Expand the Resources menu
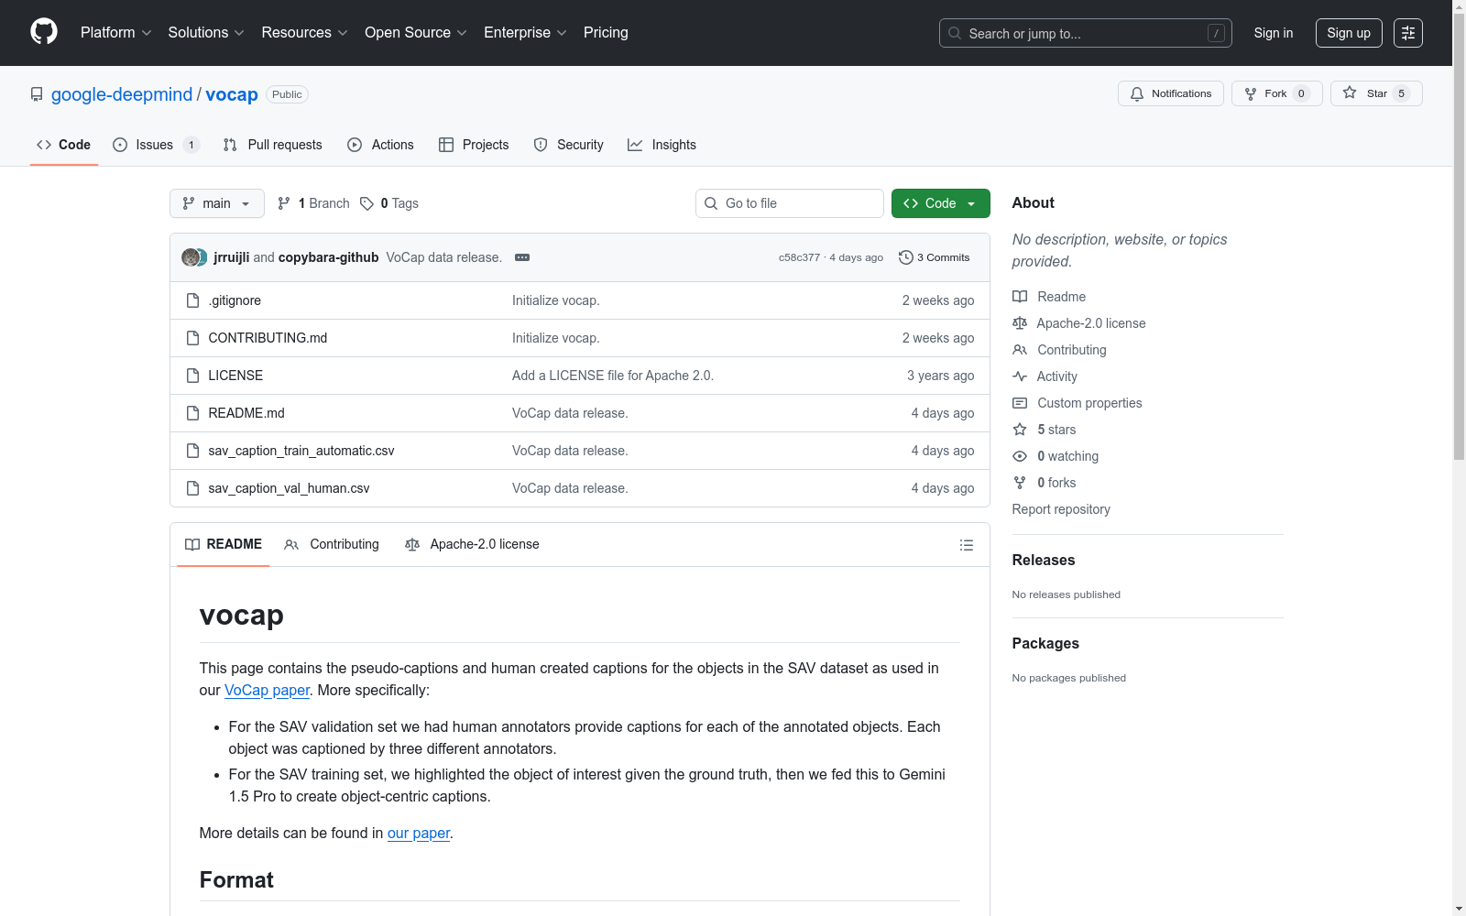 coord(304,33)
